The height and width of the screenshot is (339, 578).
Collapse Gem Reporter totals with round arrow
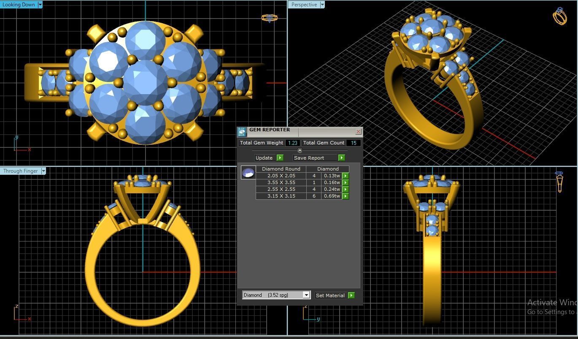pos(300,150)
